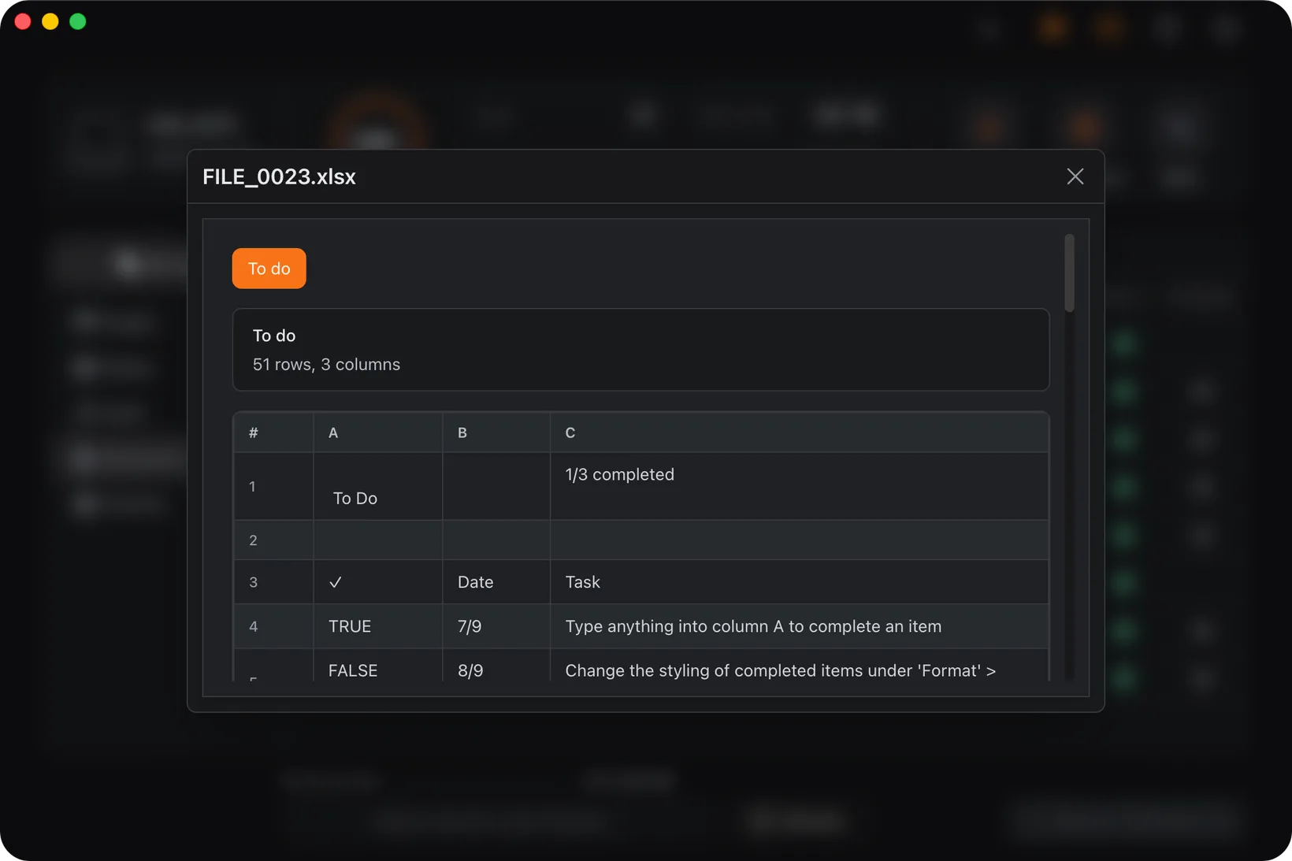Select the '1/3 completed' cell
Viewport: 1292px width, 861px height.
799,486
